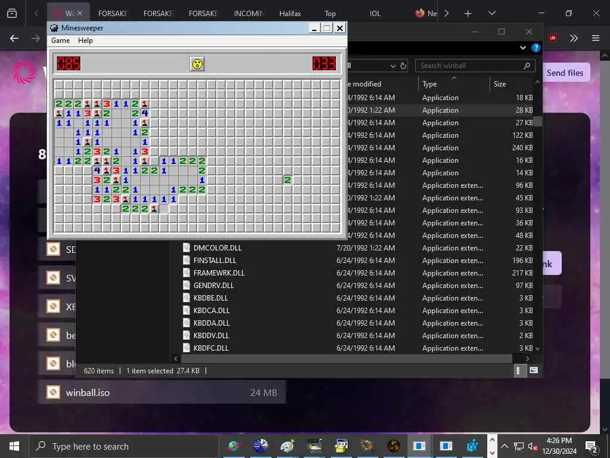This screenshot has width=610, height=458.
Task: Select the KBDFC.DLL file name
Action: [211, 348]
